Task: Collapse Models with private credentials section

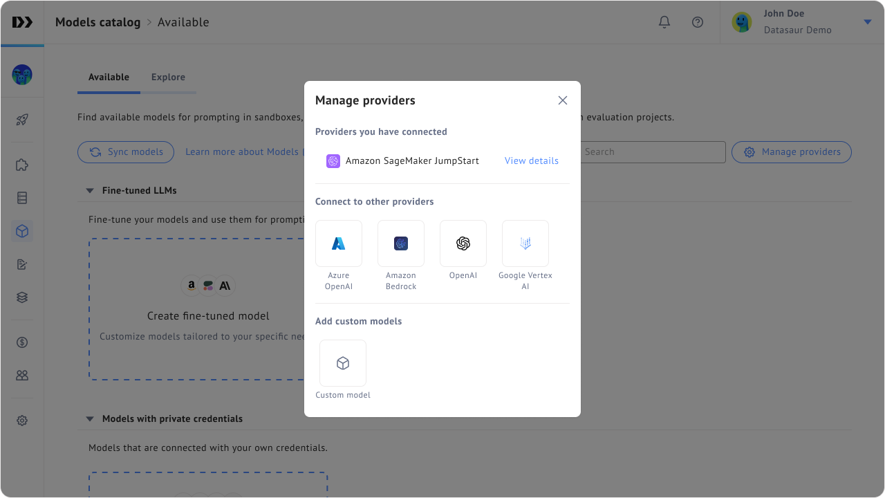Action: (x=90, y=419)
